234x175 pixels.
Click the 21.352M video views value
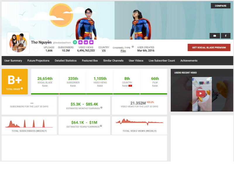pyautogui.click(x=138, y=103)
